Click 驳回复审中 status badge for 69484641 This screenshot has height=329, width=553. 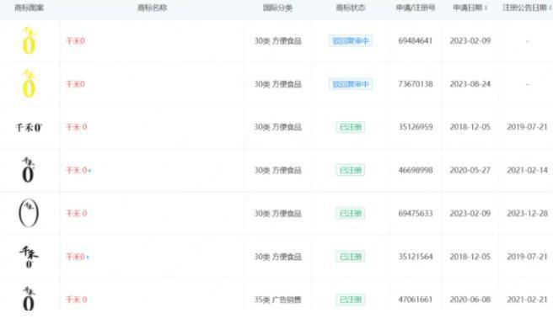point(351,41)
